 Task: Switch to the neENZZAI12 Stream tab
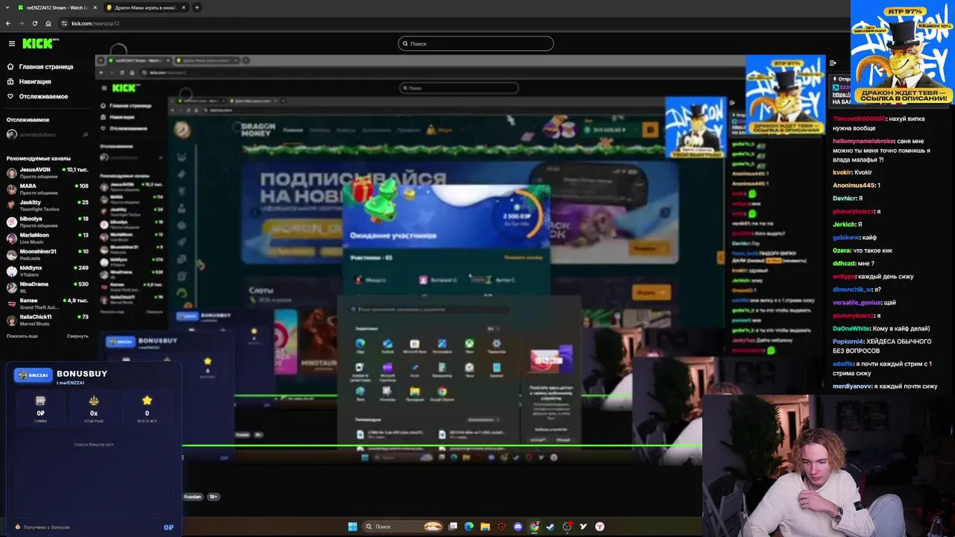(x=57, y=7)
